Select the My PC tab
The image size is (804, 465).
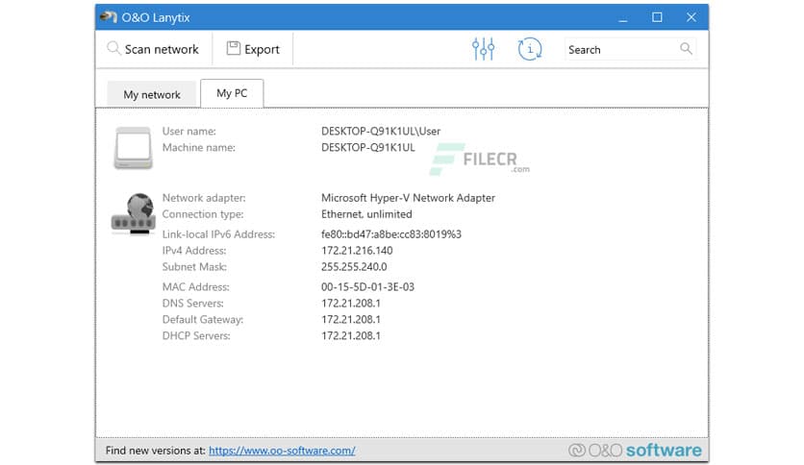tap(232, 93)
